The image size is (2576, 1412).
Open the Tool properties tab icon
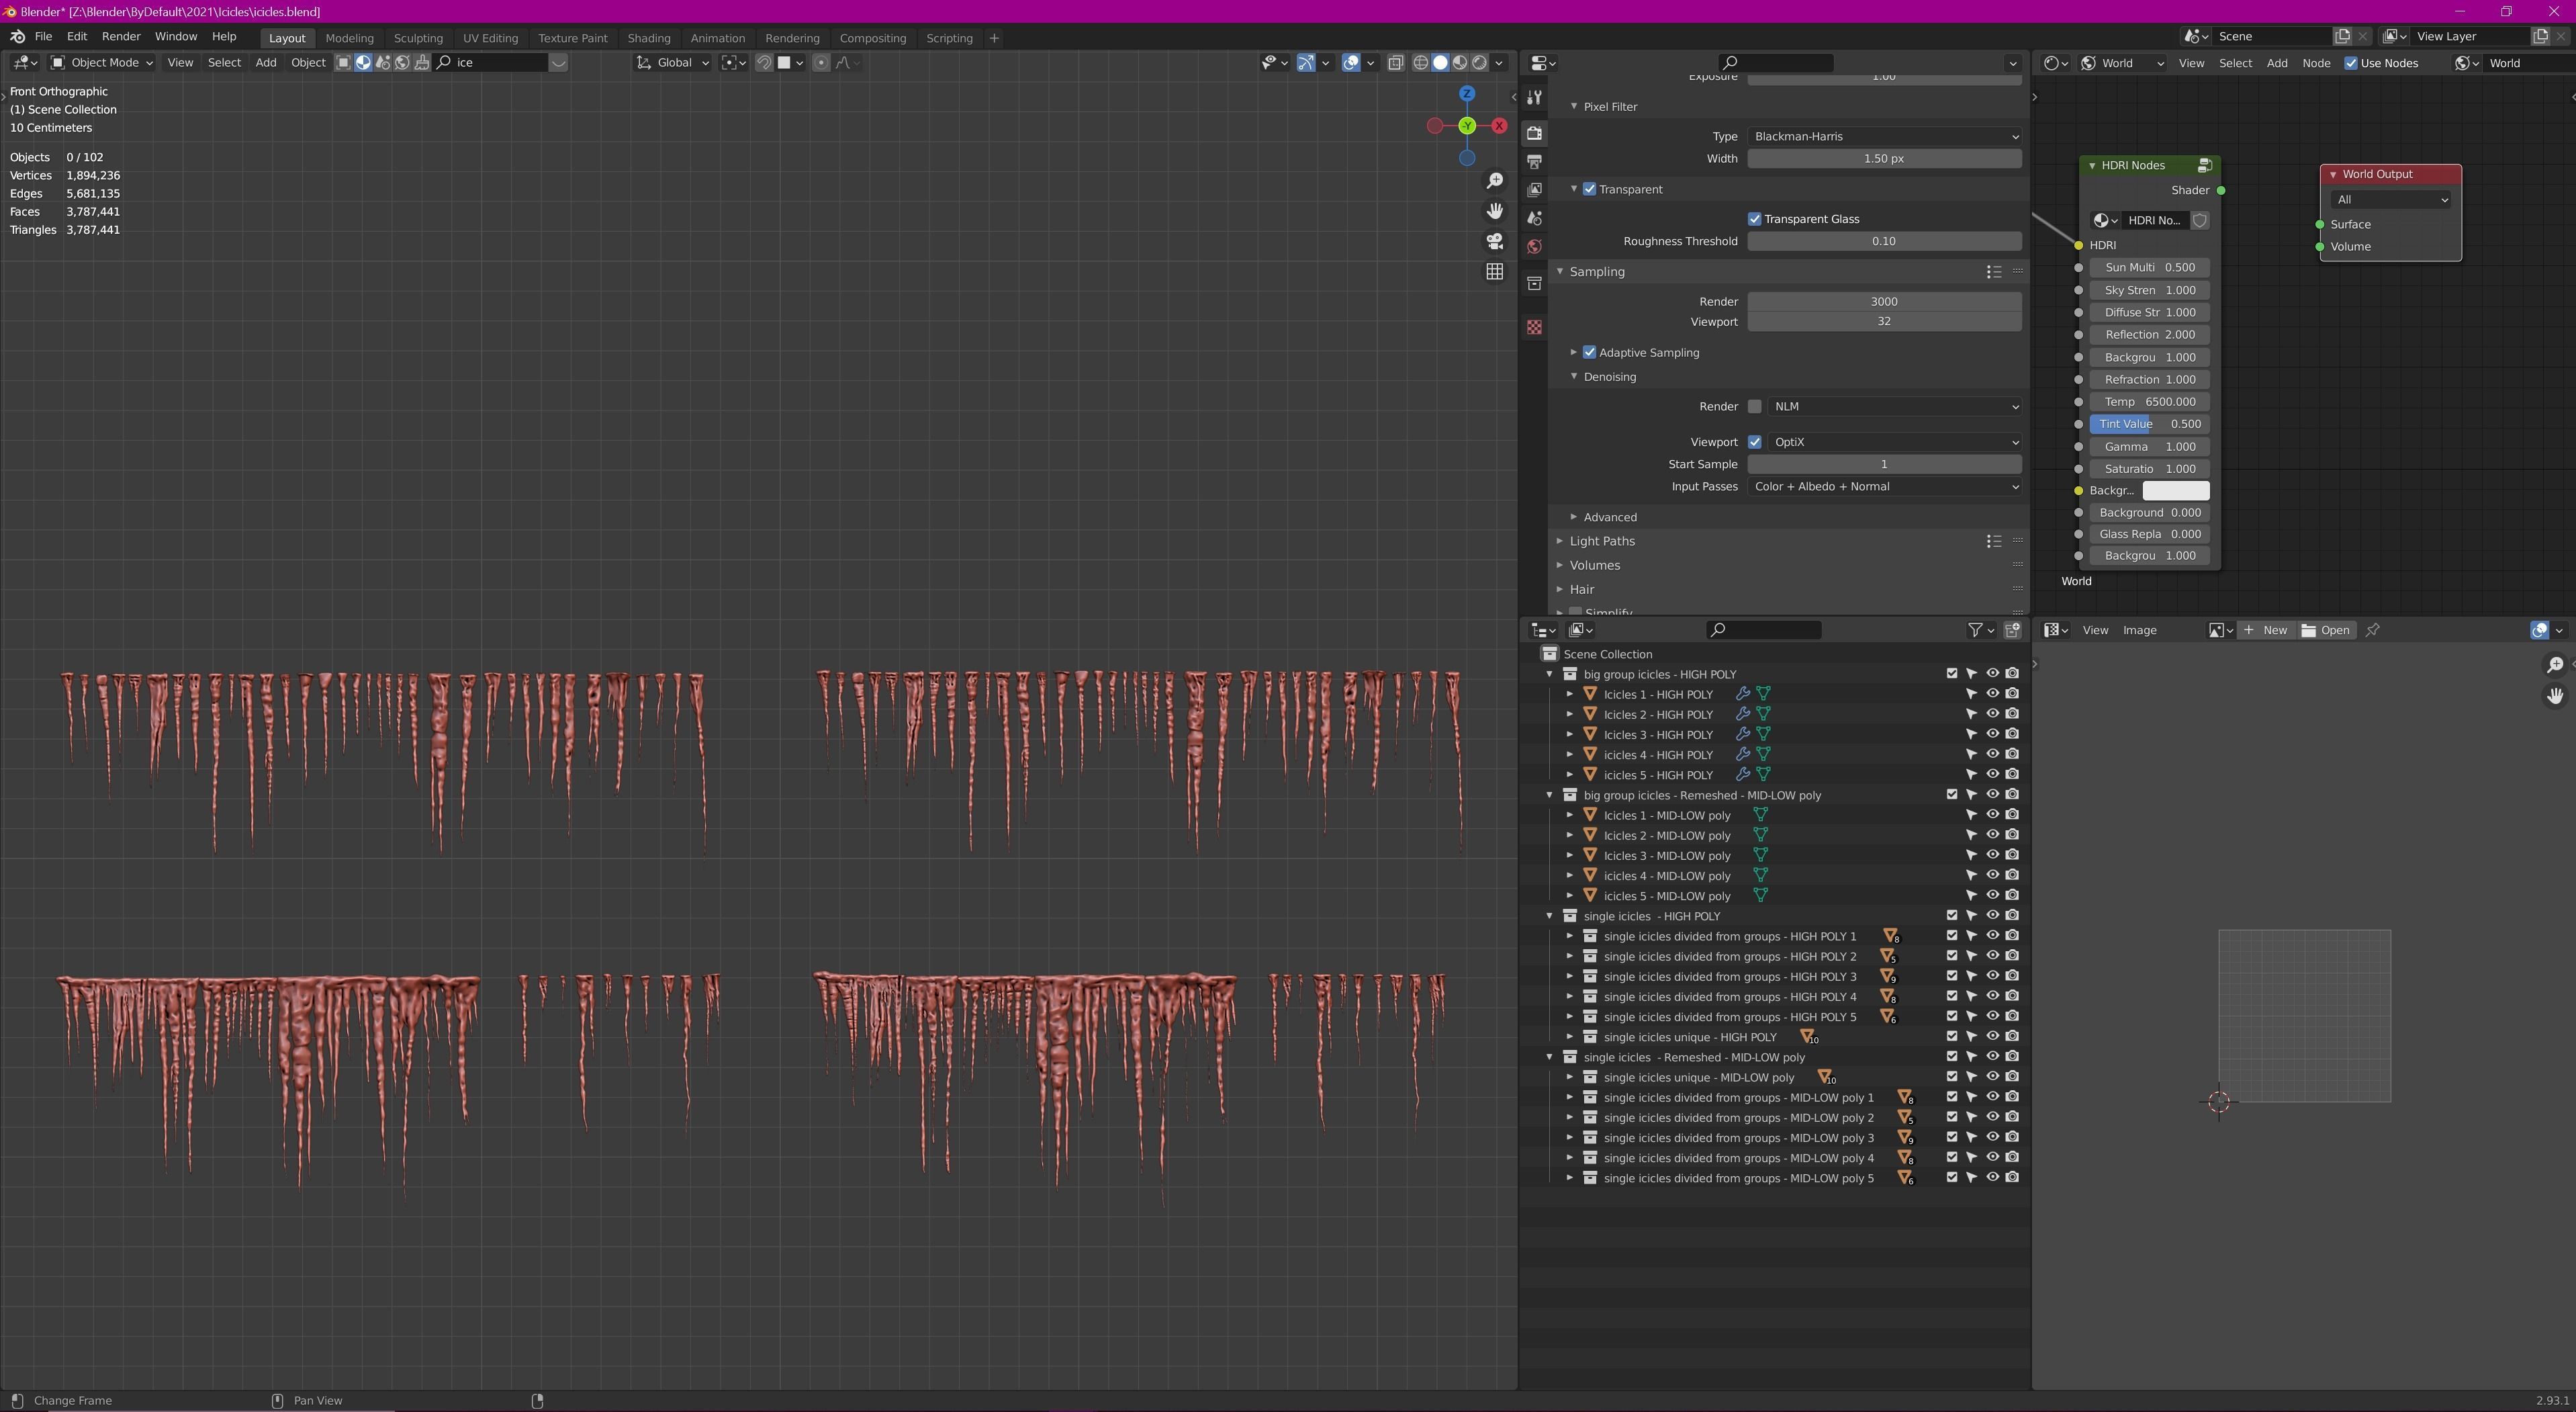[x=1534, y=98]
